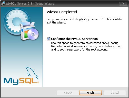This screenshot has width=129, height=98.
Task: Click the registered trademark symbol beside logo
Action: [38, 82]
